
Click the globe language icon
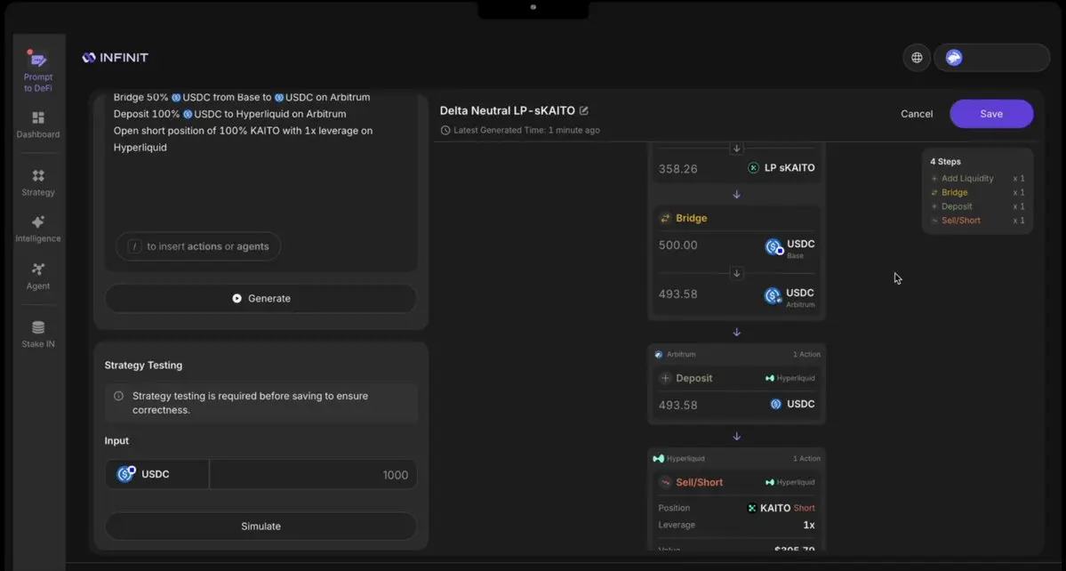pos(917,58)
